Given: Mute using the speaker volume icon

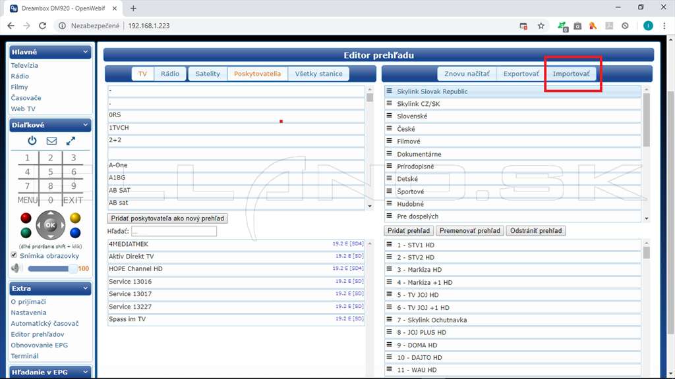Looking at the screenshot, I should (16, 268).
